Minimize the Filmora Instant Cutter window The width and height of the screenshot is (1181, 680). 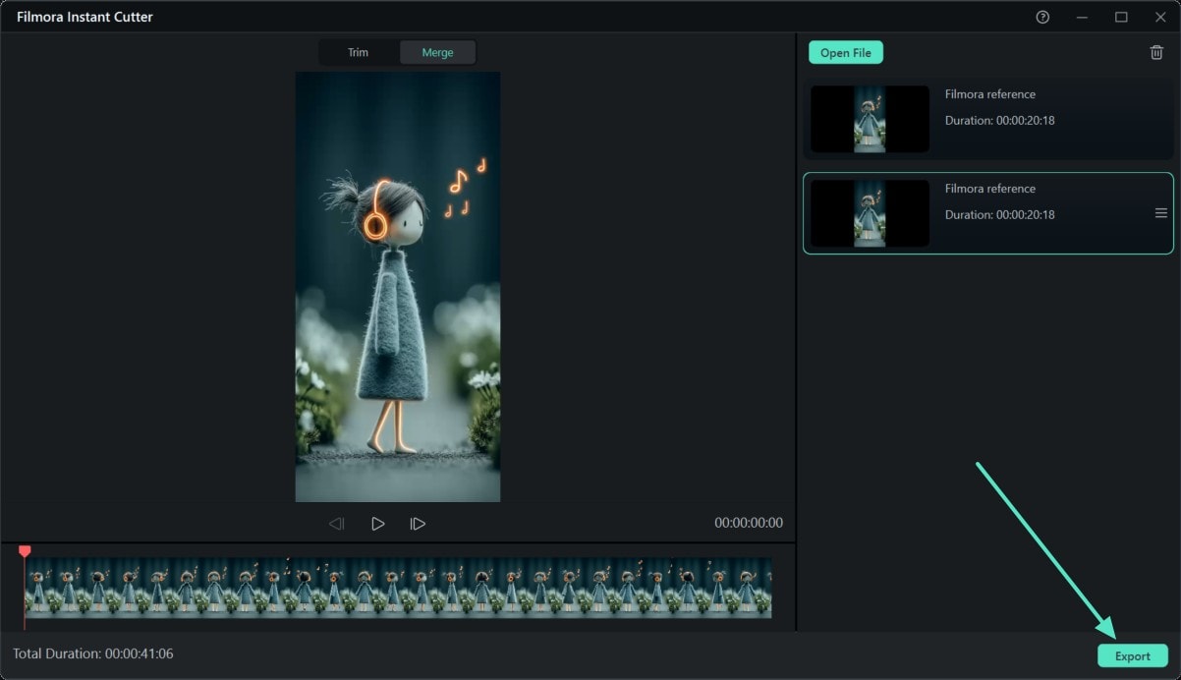(1082, 18)
